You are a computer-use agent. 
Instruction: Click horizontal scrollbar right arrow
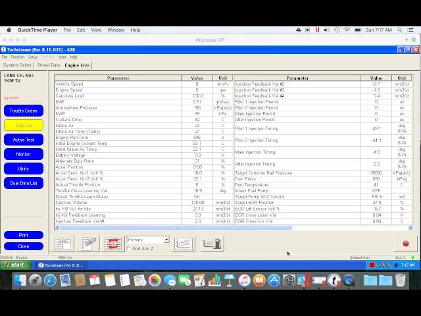pyautogui.click(x=410, y=228)
